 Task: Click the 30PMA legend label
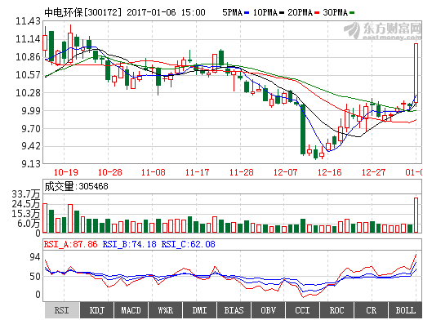(336, 12)
